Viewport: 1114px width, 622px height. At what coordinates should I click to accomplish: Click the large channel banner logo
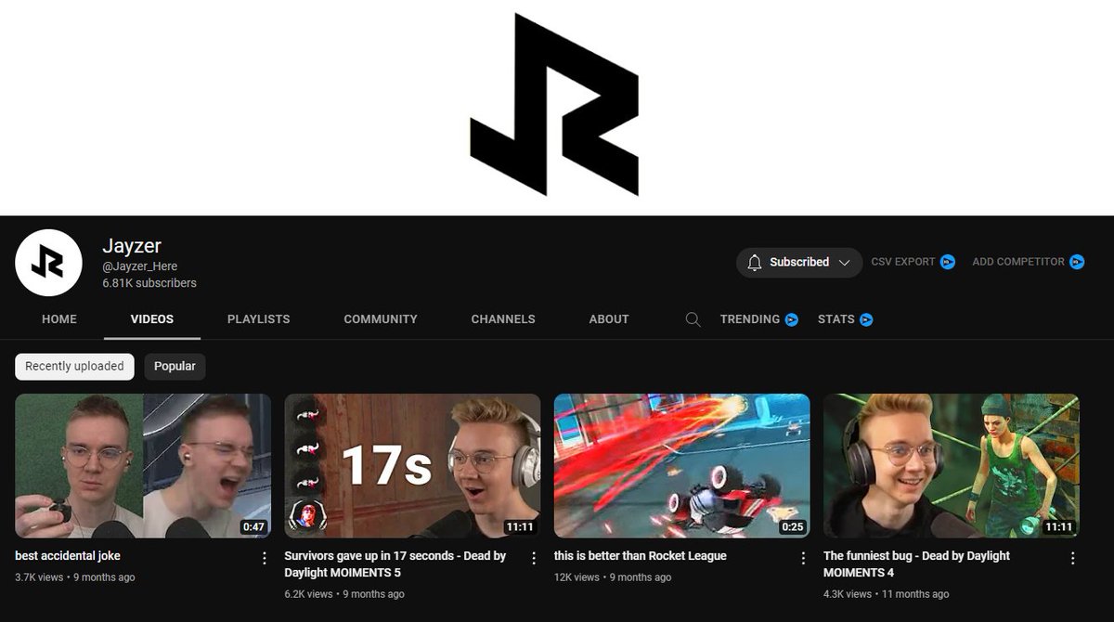point(555,104)
